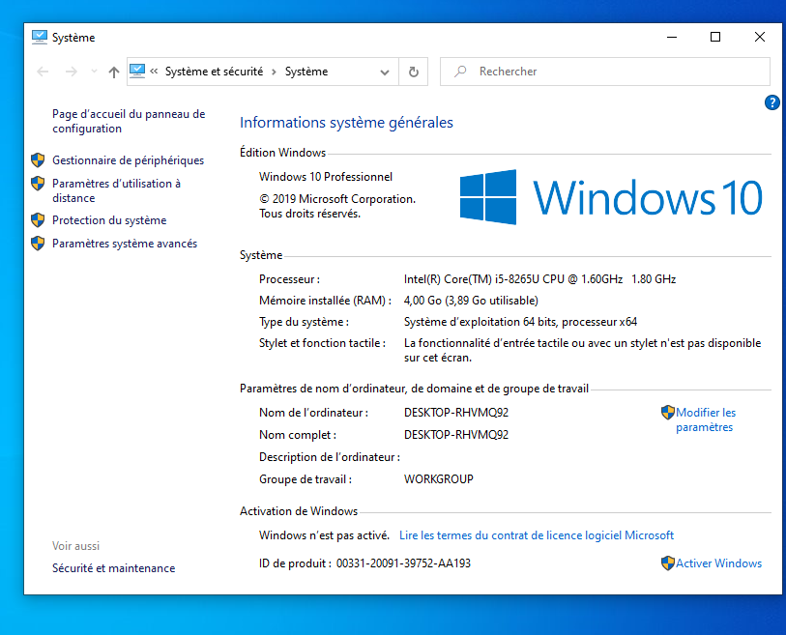Go back with the left arrow button
The height and width of the screenshot is (635, 786).
tap(43, 72)
